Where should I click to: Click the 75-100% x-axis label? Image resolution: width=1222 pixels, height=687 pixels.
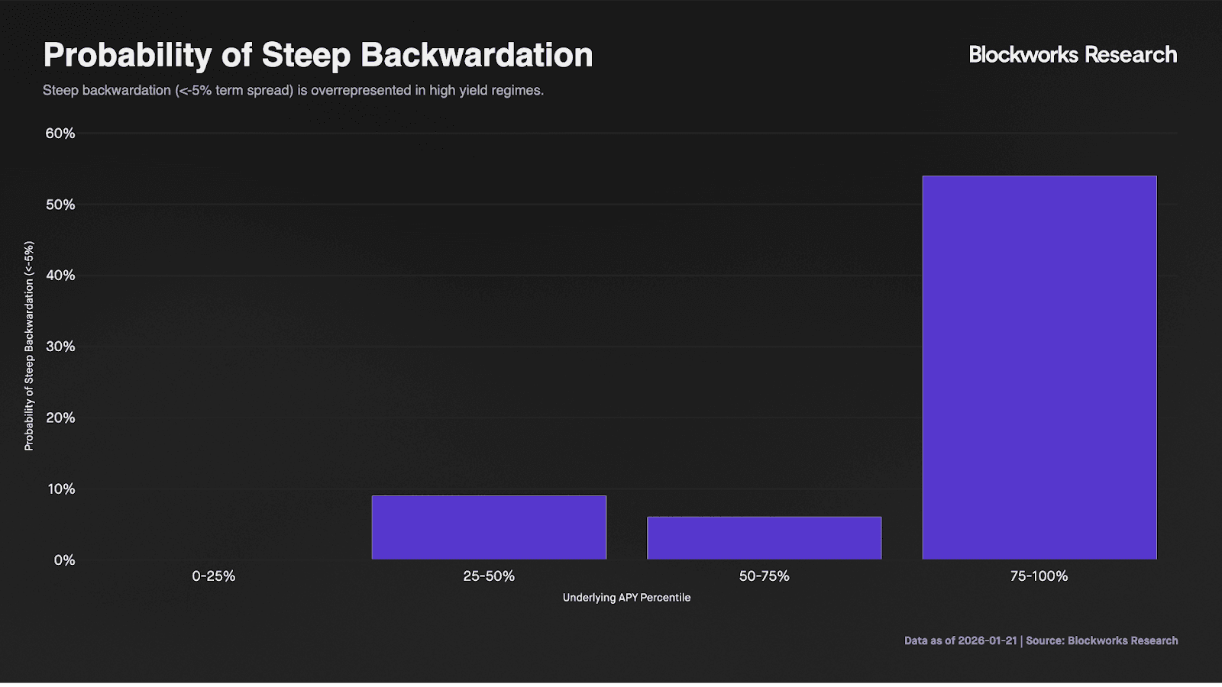(1039, 576)
